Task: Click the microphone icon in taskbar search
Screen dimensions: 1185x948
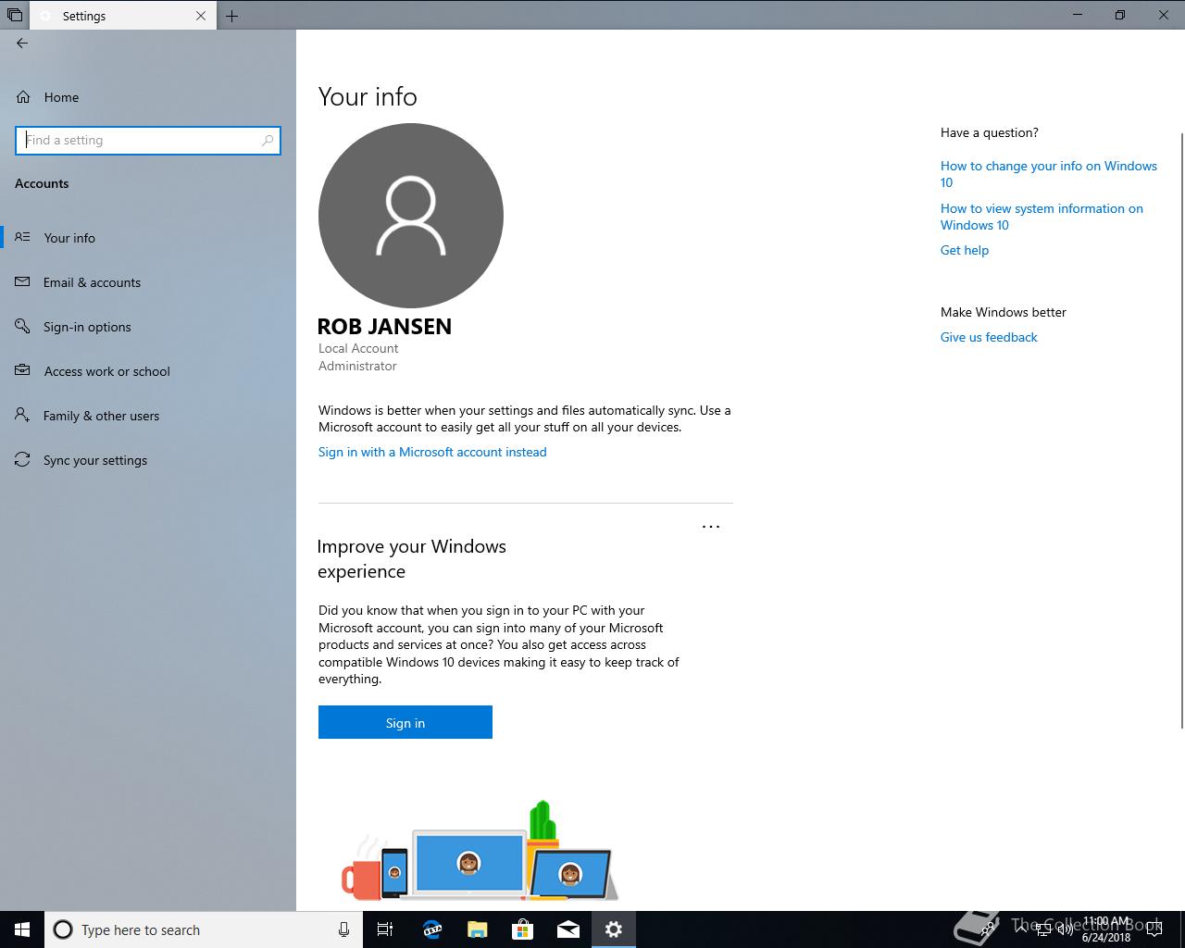Action: point(343,929)
